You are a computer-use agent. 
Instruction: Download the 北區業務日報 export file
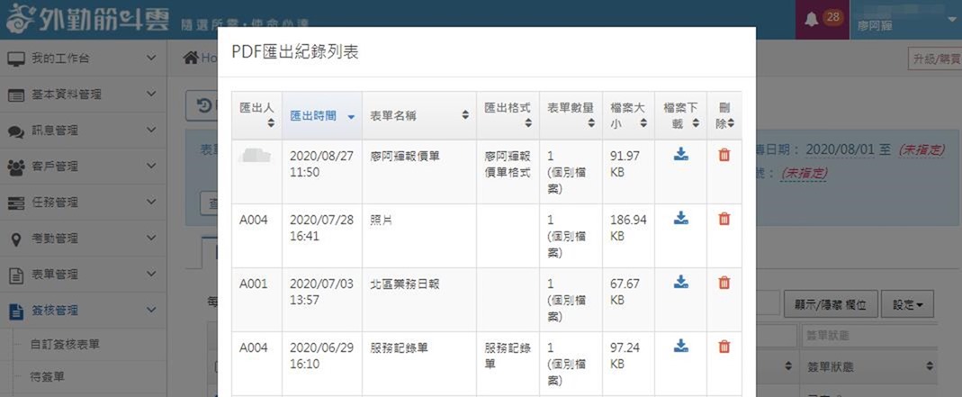click(680, 283)
